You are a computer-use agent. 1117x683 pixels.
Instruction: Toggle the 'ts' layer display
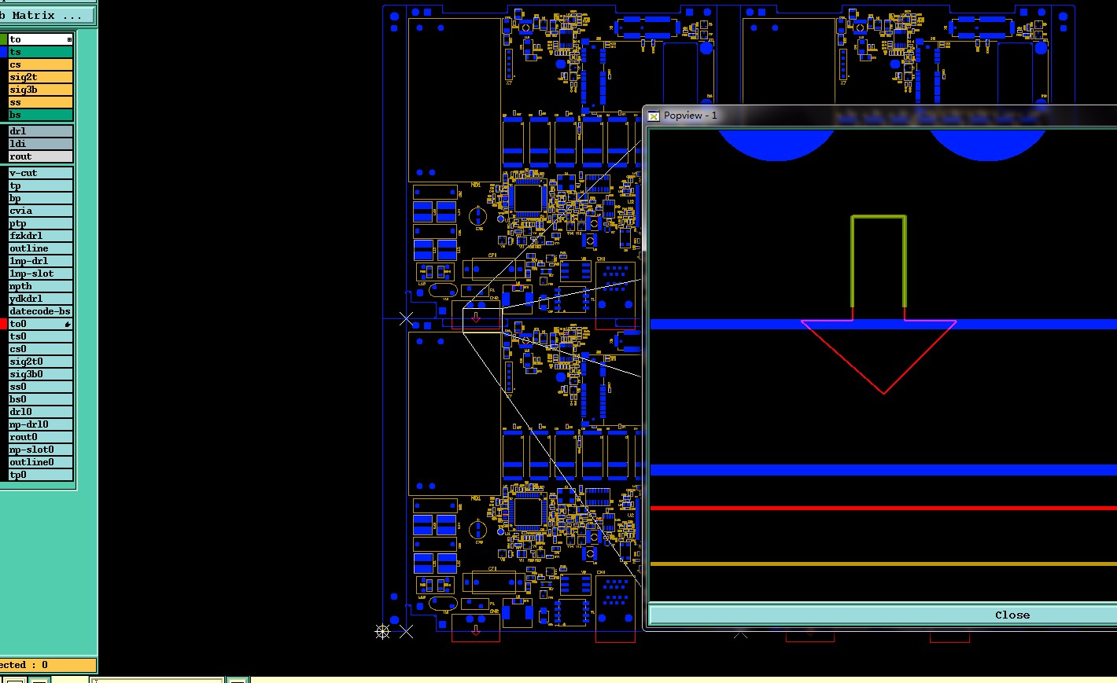[40, 52]
